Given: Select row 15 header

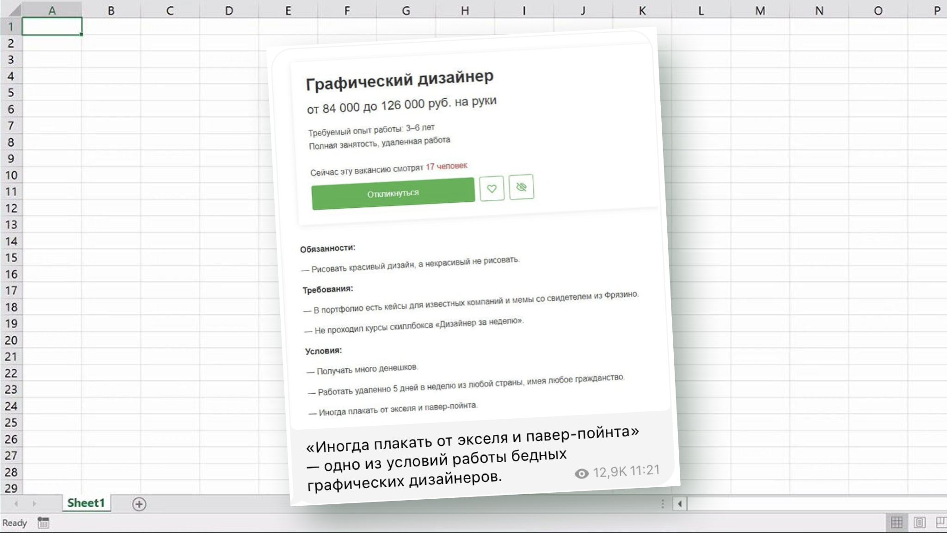Looking at the screenshot, I should tap(11, 258).
